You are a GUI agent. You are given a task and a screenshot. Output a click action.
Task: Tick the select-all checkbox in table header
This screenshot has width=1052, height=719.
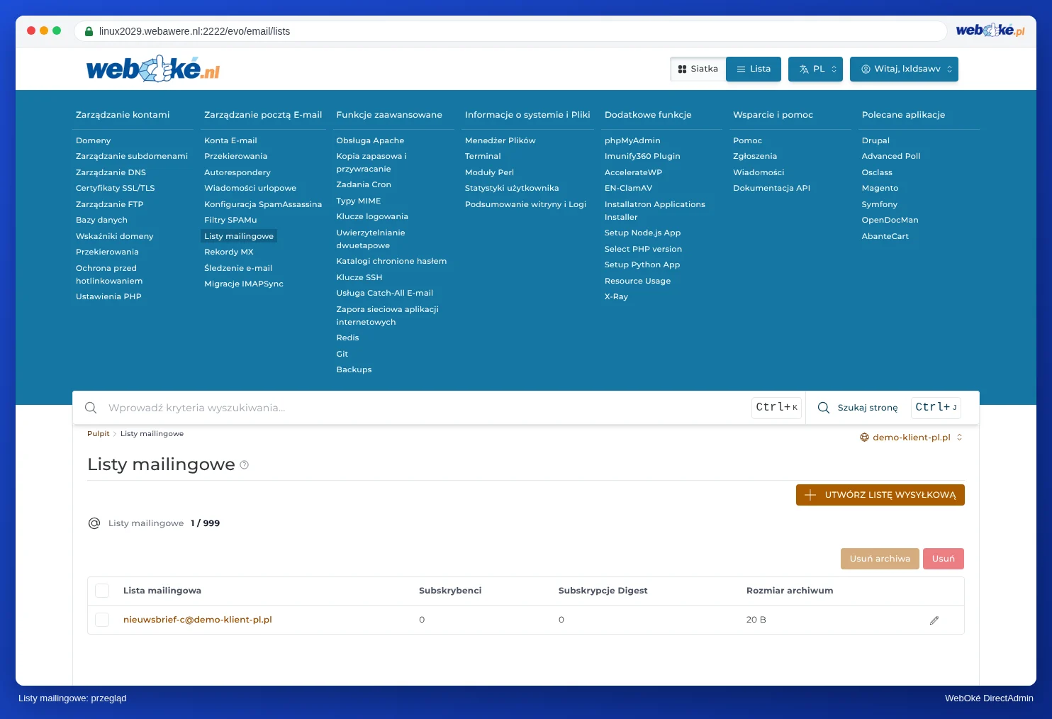(x=102, y=591)
